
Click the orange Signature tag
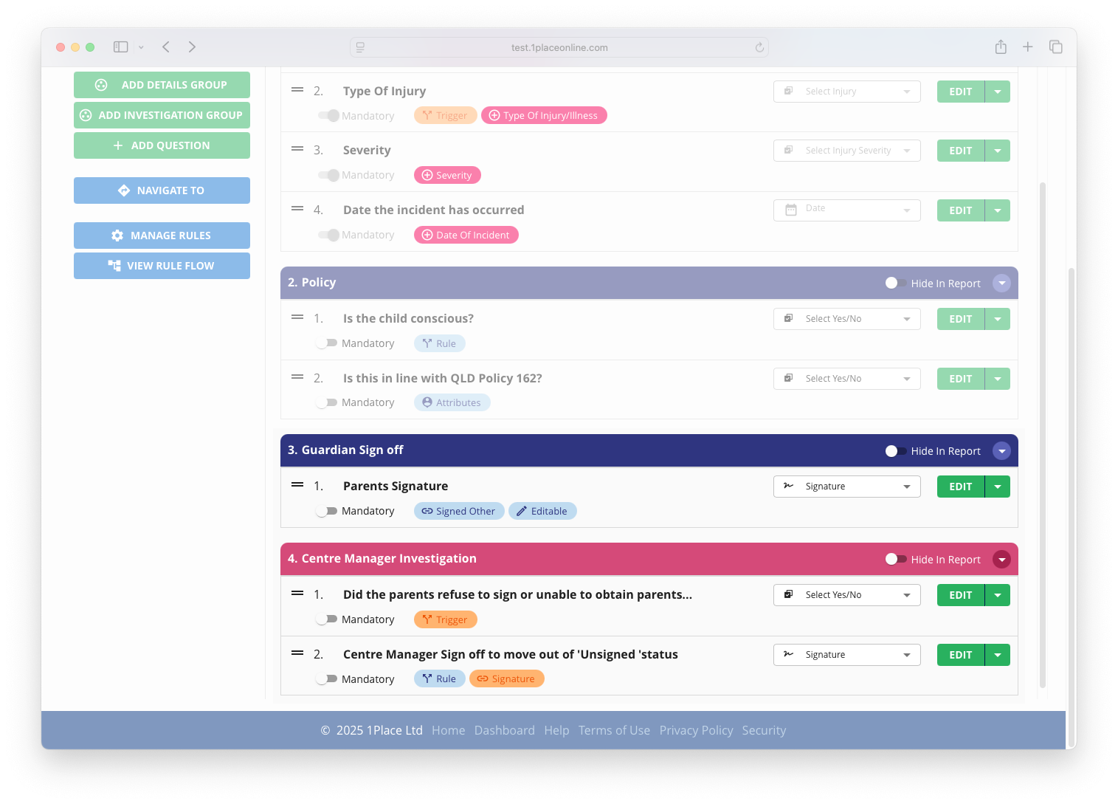tap(506, 678)
